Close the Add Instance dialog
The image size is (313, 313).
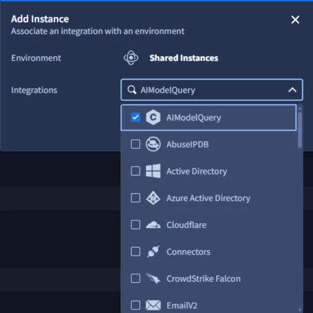point(295,20)
